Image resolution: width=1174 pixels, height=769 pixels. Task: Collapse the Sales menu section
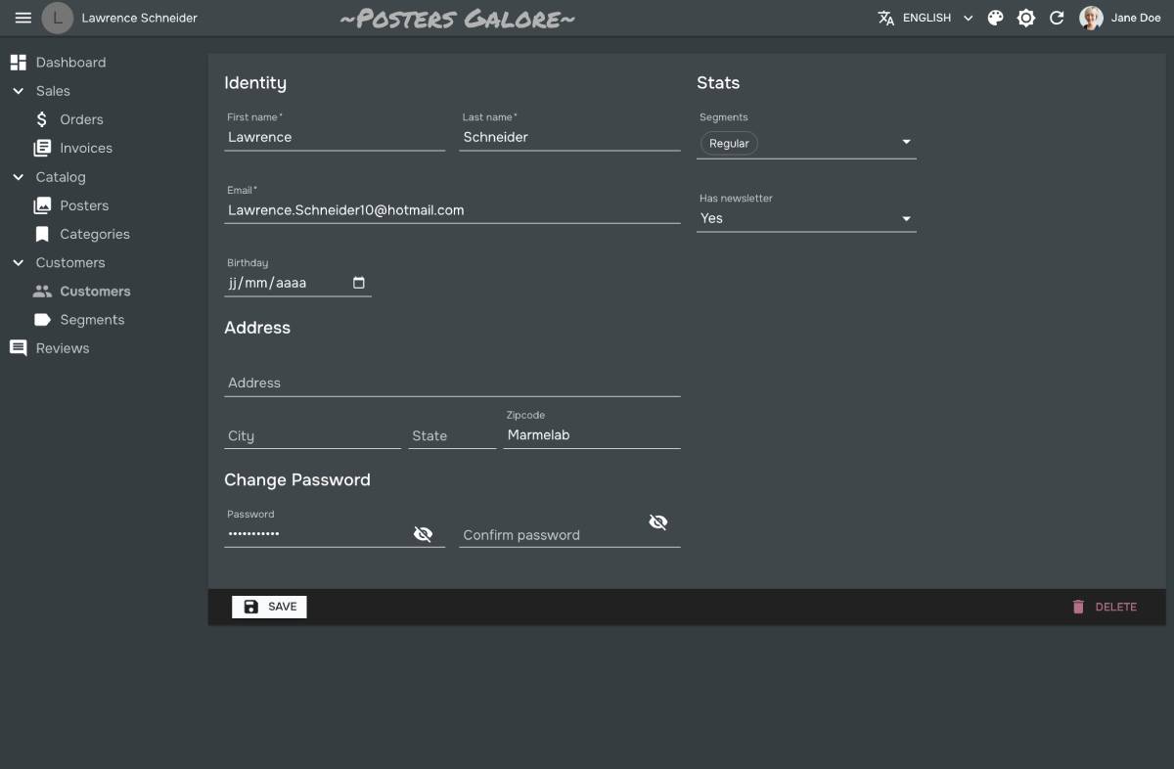click(18, 91)
